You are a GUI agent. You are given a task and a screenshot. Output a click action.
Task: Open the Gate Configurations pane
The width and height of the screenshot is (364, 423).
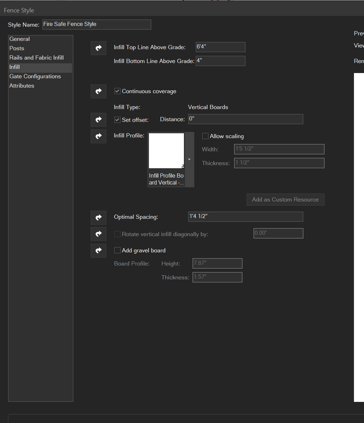[35, 76]
